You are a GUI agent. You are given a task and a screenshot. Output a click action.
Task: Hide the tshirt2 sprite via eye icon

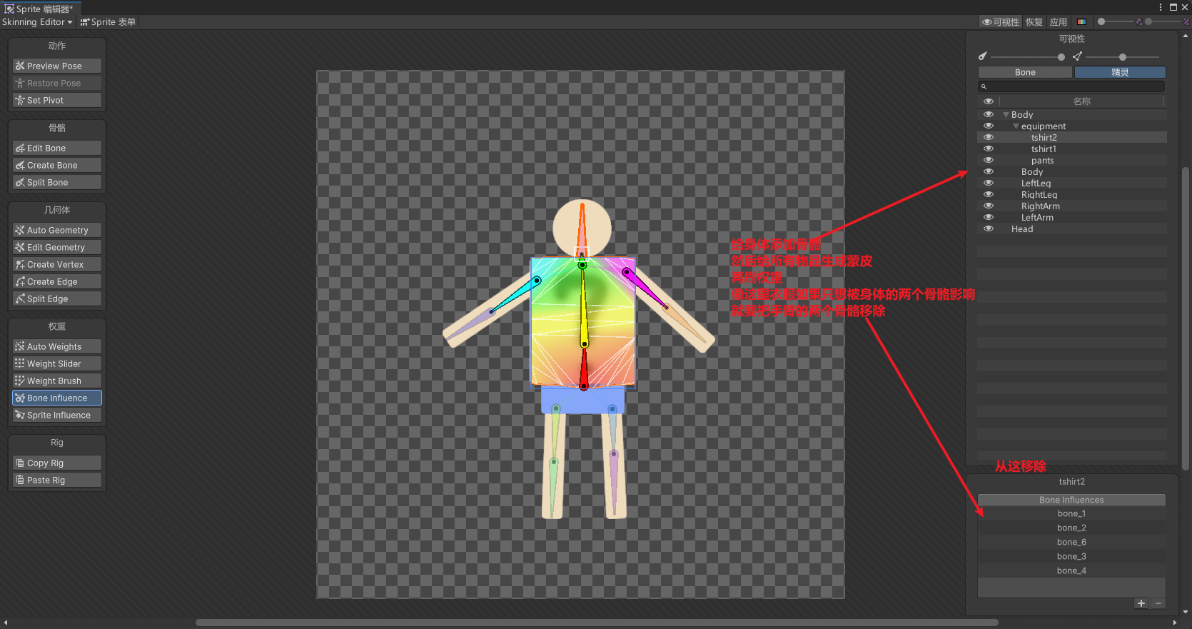point(989,137)
